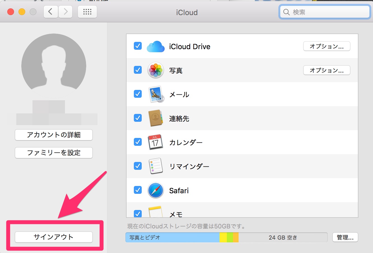Click the 24 GB 空き free space area
The height and width of the screenshot is (253, 373).
(x=283, y=237)
